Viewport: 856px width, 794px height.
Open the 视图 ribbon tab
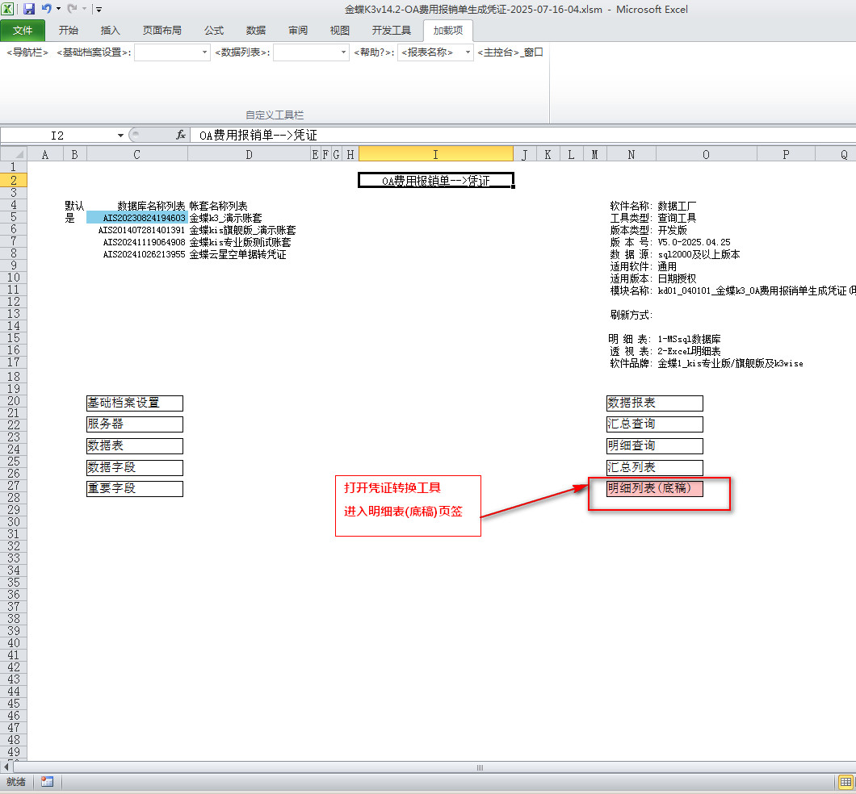(339, 31)
